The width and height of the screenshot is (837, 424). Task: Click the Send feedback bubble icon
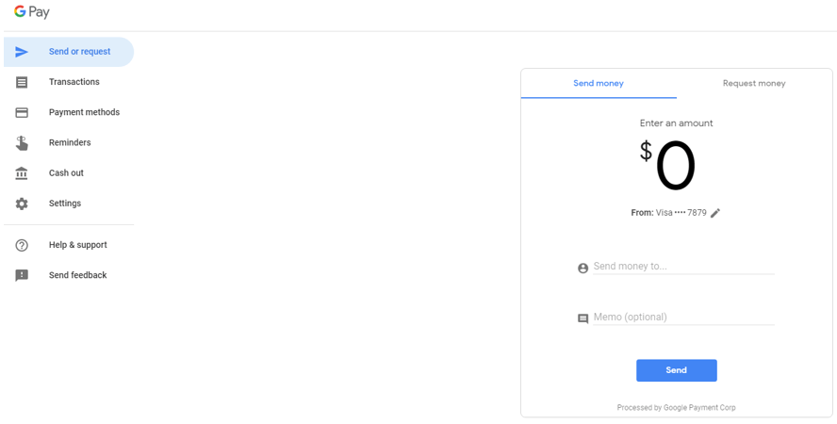click(22, 276)
